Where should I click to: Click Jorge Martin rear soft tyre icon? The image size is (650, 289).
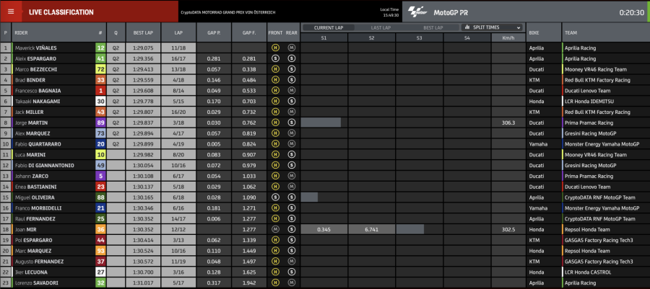click(x=292, y=123)
